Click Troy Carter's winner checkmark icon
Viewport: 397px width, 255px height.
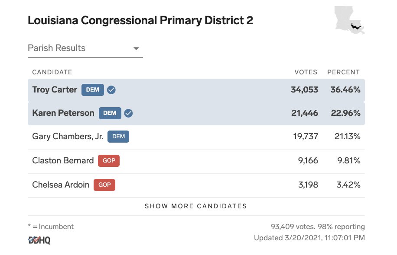pos(111,90)
